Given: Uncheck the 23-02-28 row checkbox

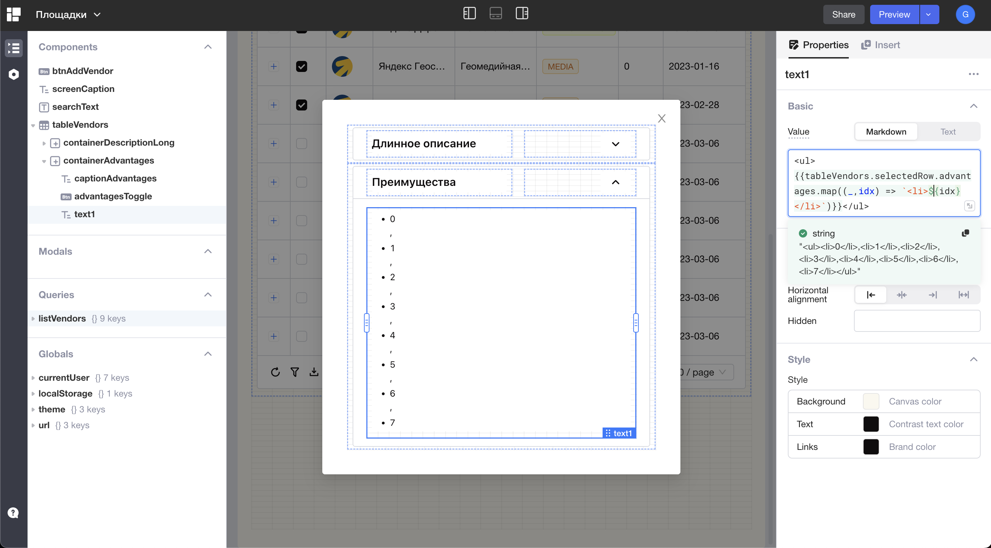Looking at the screenshot, I should point(302,105).
